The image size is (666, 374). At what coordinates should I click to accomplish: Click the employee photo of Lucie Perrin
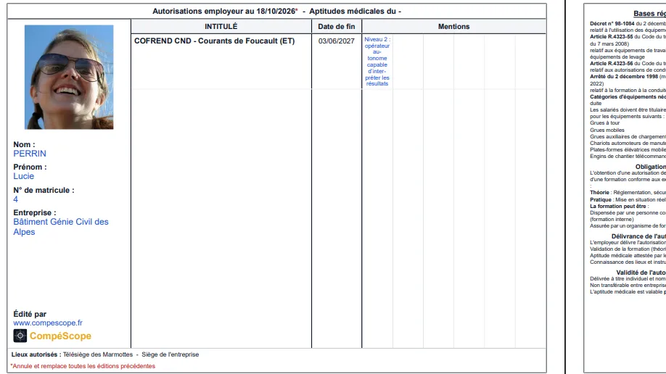click(69, 77)
